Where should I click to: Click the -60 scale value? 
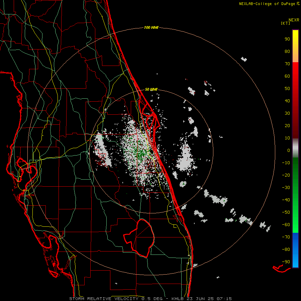pyautogui.click(x=286, y=225)
